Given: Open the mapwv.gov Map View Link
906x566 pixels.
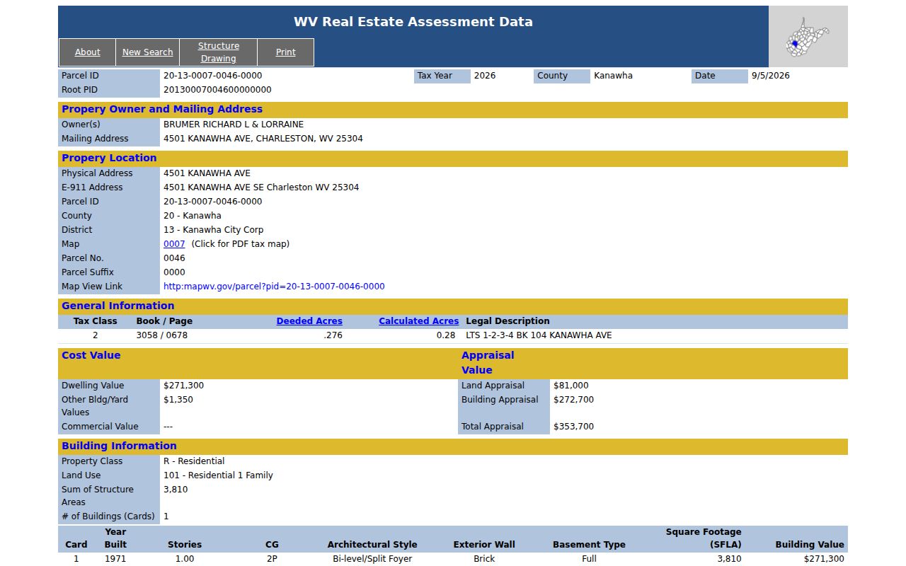Looking at the screenshot, I should (x=274, y=287).
